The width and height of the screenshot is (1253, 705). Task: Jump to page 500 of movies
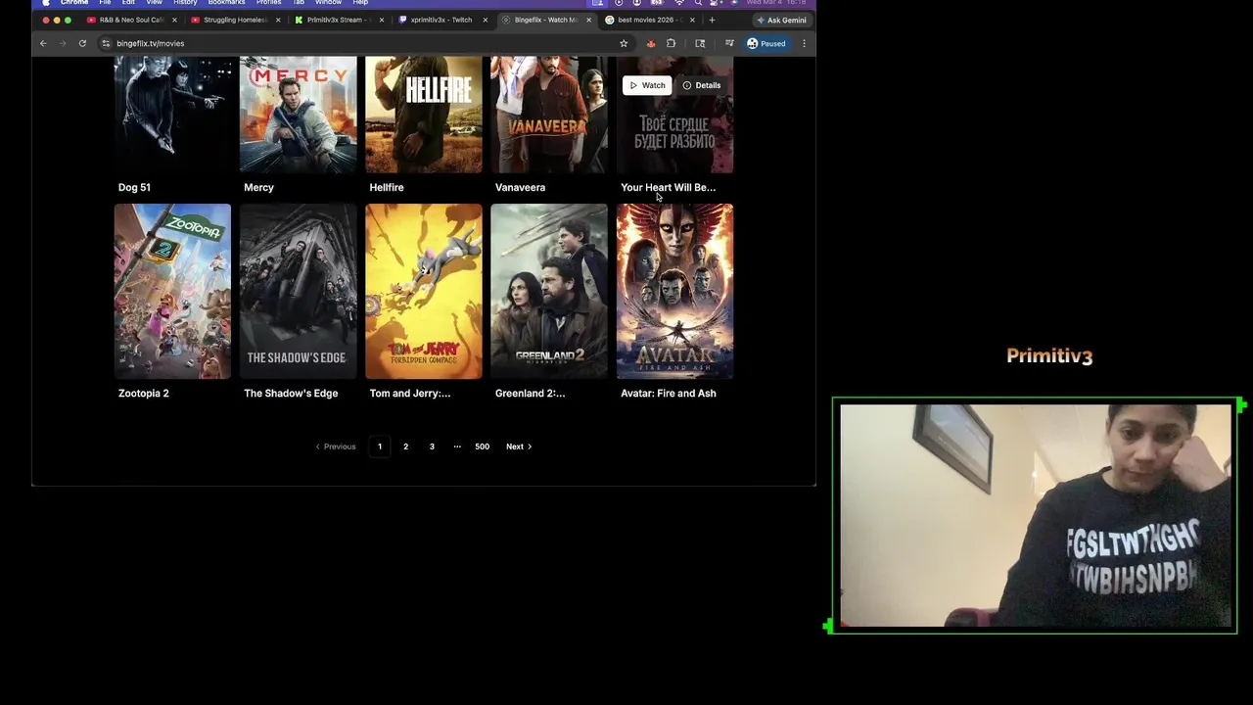tap(482, 446)
